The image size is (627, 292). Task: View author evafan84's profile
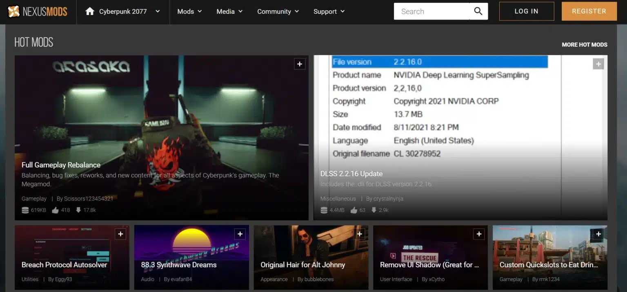tap(182, 279)
